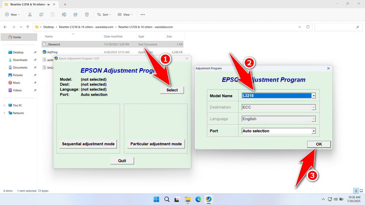This screenshot has width=365, height=205.
Task: Open the Destination dropdown showing ECC
Action: click(314, 107)
